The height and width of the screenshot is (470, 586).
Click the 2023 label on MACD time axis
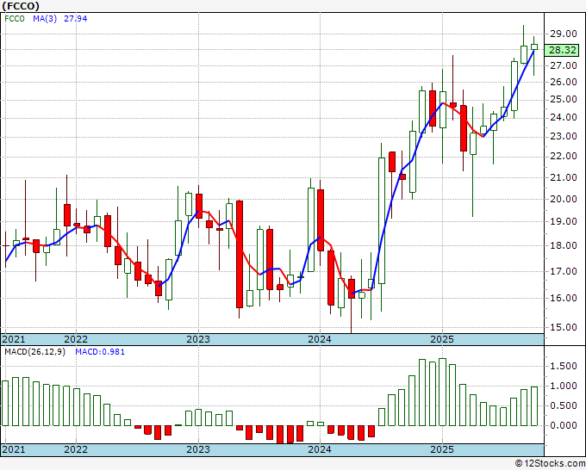pos(198,449)
